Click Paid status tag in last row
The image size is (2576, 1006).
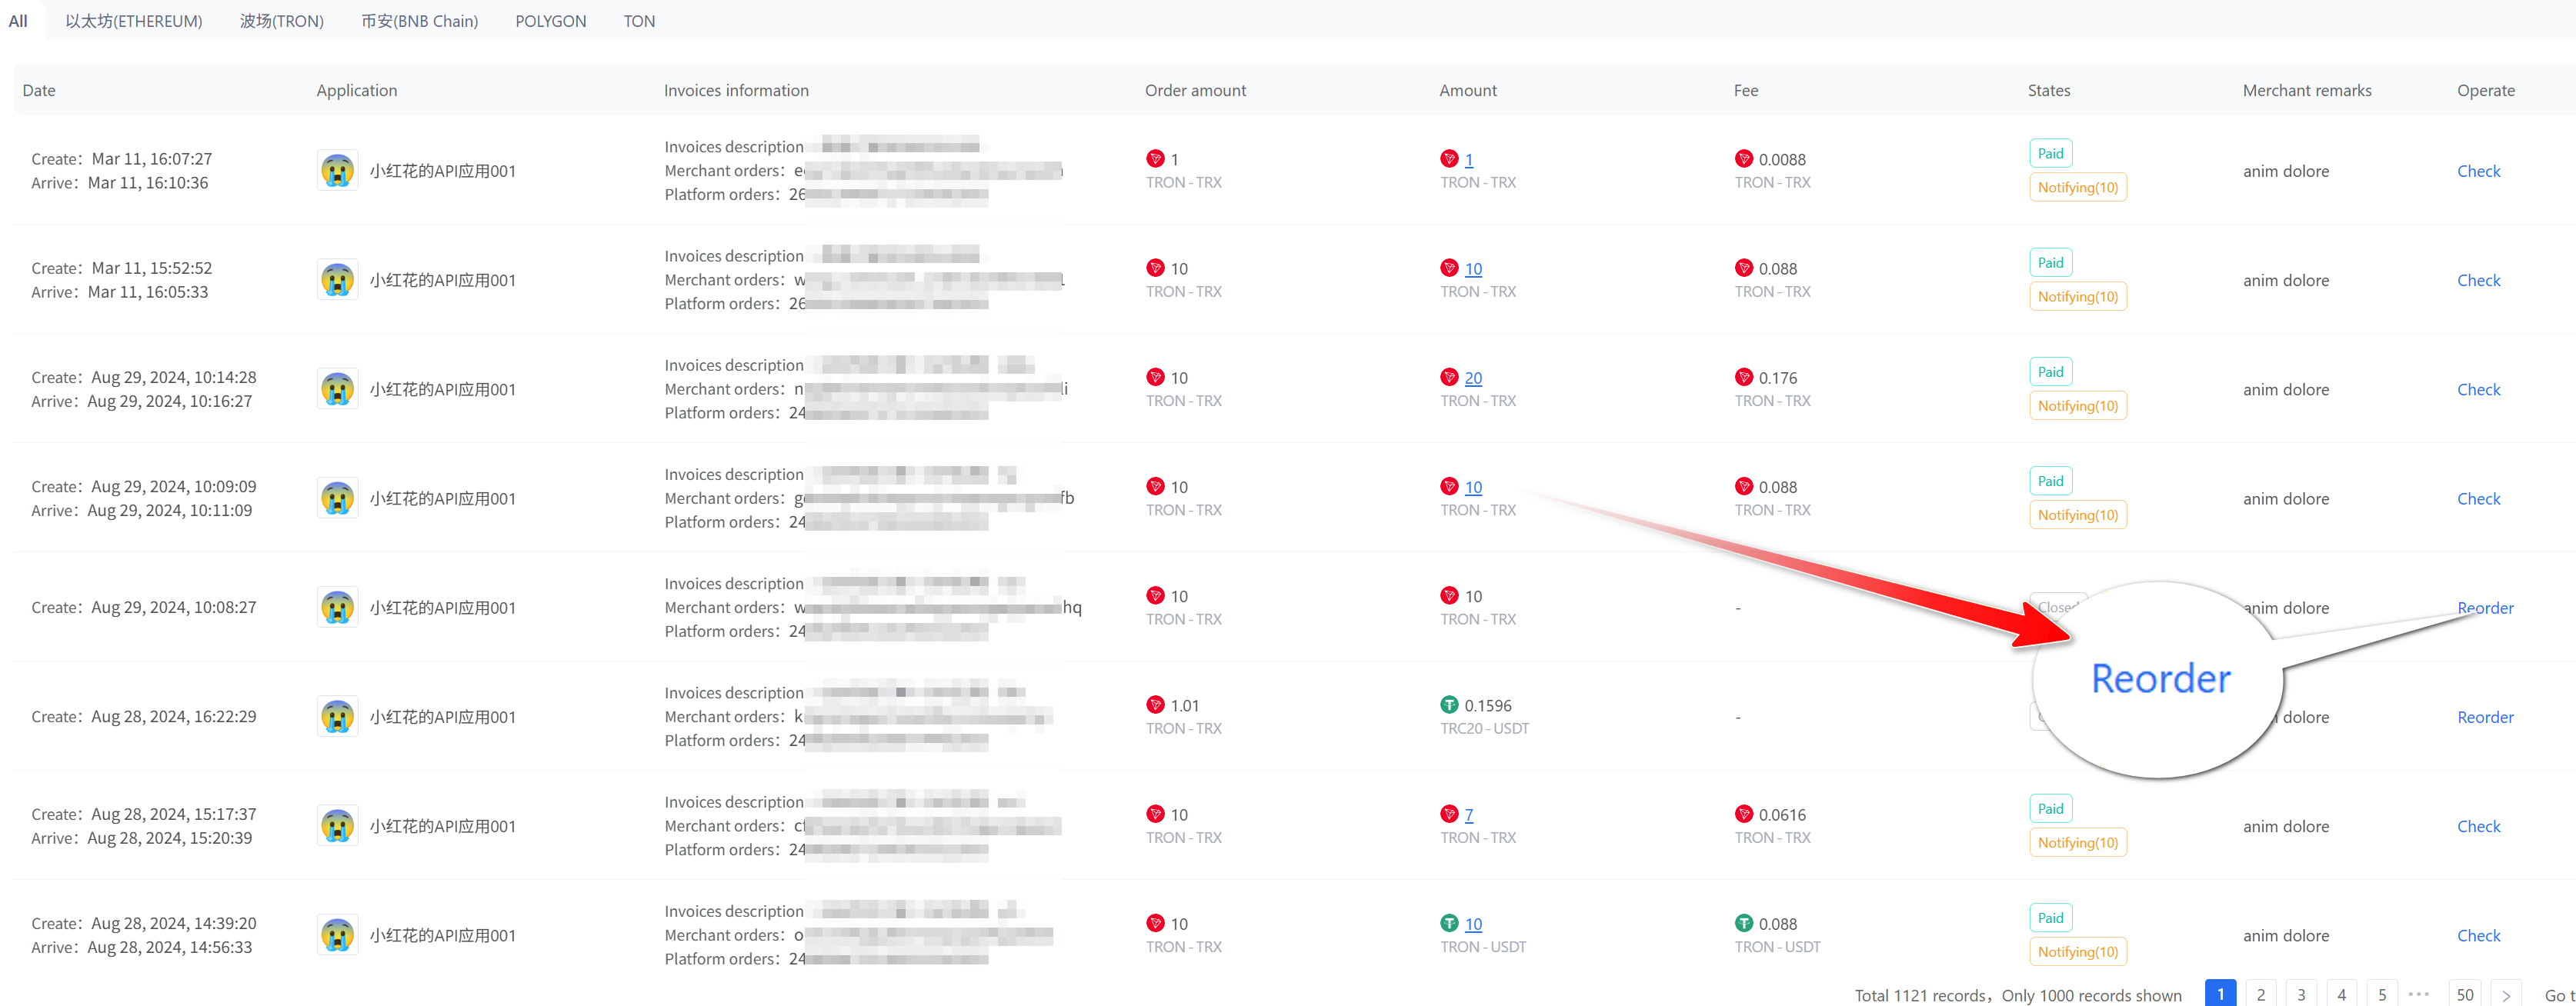point(2050,917)
